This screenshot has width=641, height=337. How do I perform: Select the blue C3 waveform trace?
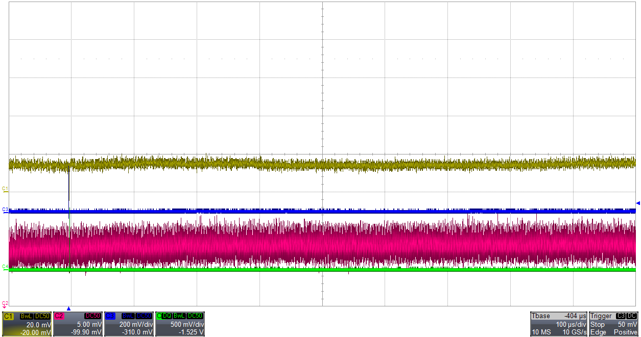322,210
